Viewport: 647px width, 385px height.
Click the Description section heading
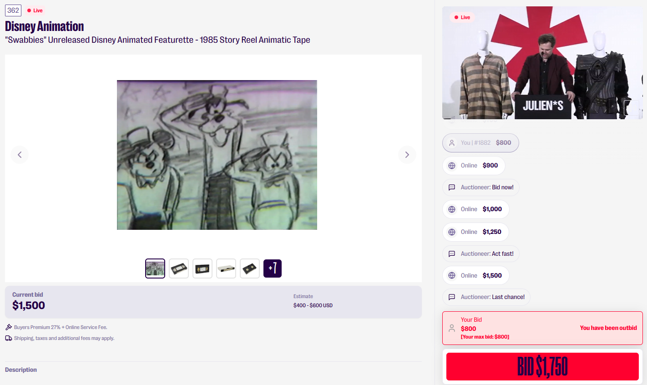(x=21, y=370)
